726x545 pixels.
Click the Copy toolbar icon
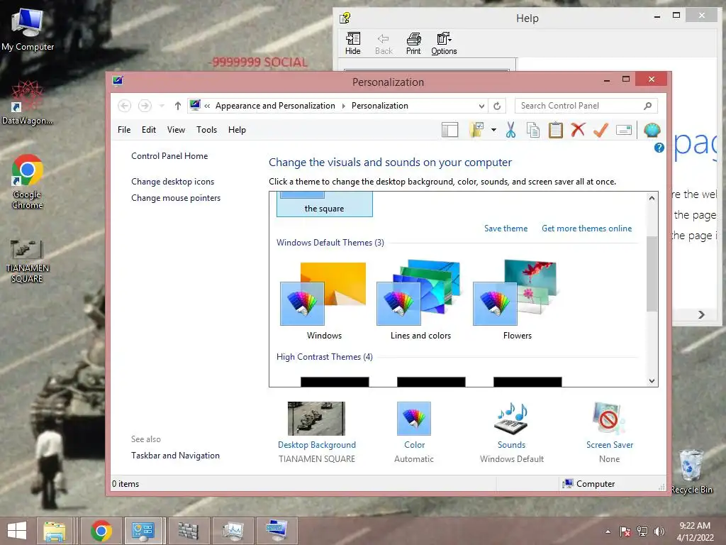(x=533, y=131)
